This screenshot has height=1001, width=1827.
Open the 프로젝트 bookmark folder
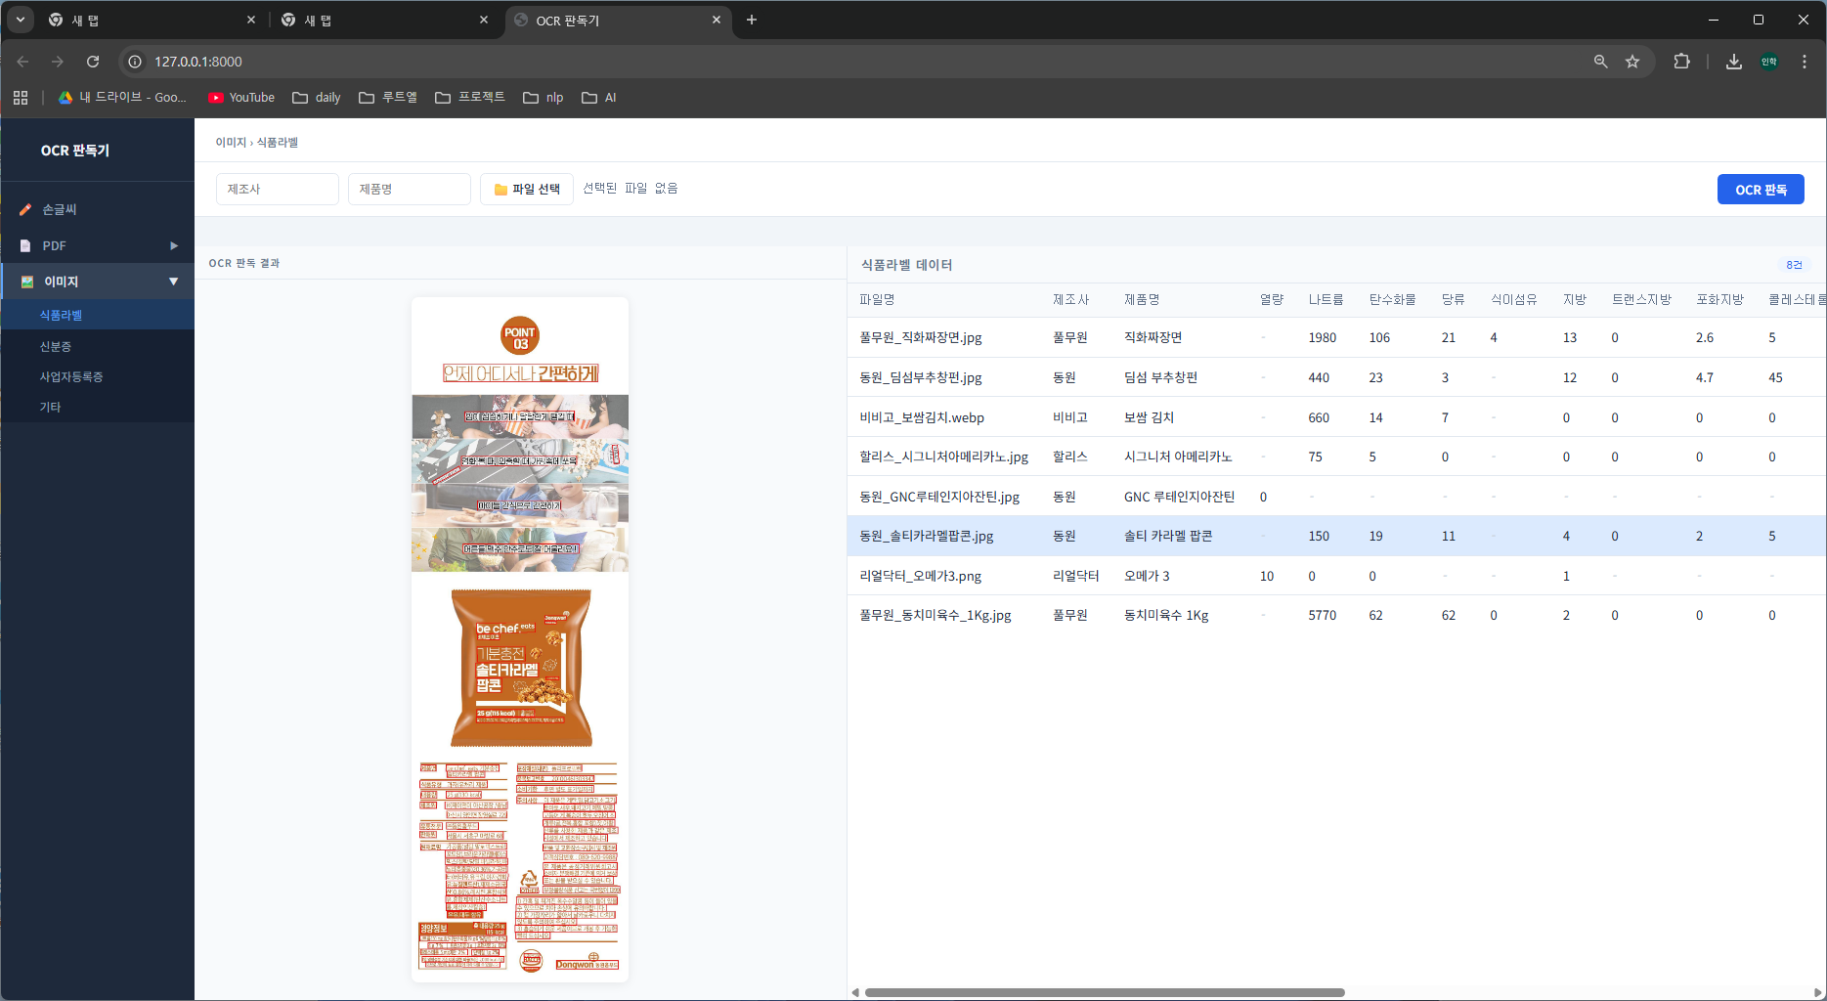click(470, 98)
